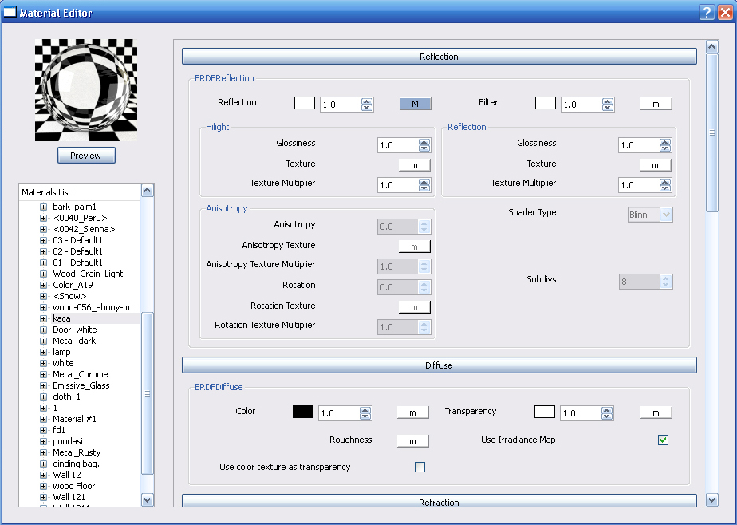Click the Materials List scroll down arrow

tap(147, 500)
